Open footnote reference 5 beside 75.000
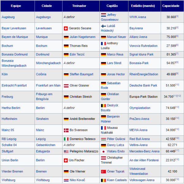184x184 pixels. point(177,36)
